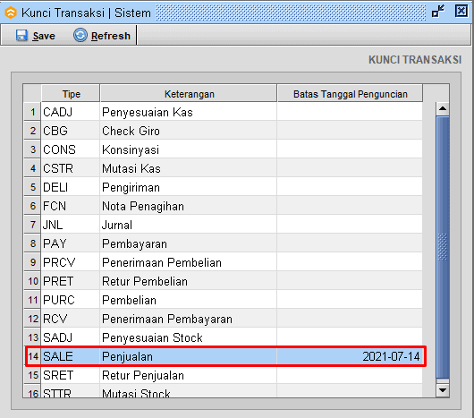This screenshot has width=474, height=418.
Task: Select the SRET Retur Penjualan row
Action: tap(223, 375)
